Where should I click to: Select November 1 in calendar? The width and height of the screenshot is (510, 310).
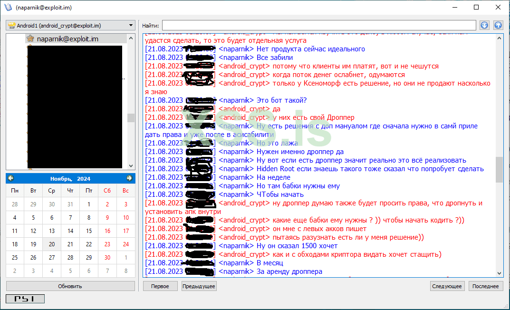pos(89,204)
